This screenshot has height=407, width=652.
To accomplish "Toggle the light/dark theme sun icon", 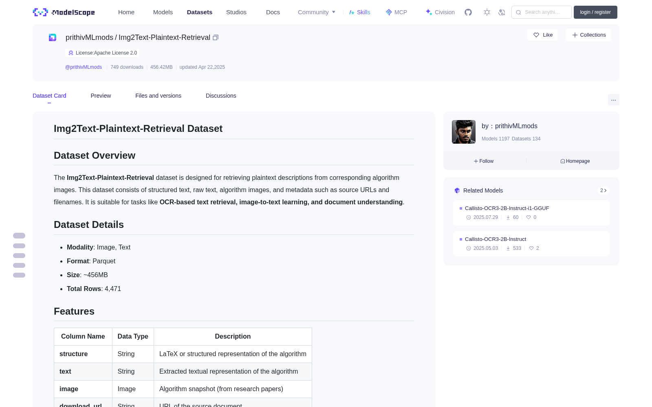I will pos(487,12).
